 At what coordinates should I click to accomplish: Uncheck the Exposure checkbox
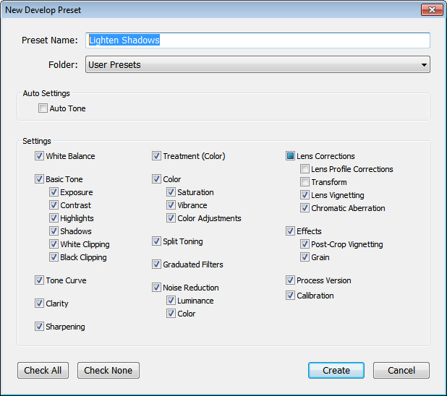pyautogui.click(x=54, y=192)
